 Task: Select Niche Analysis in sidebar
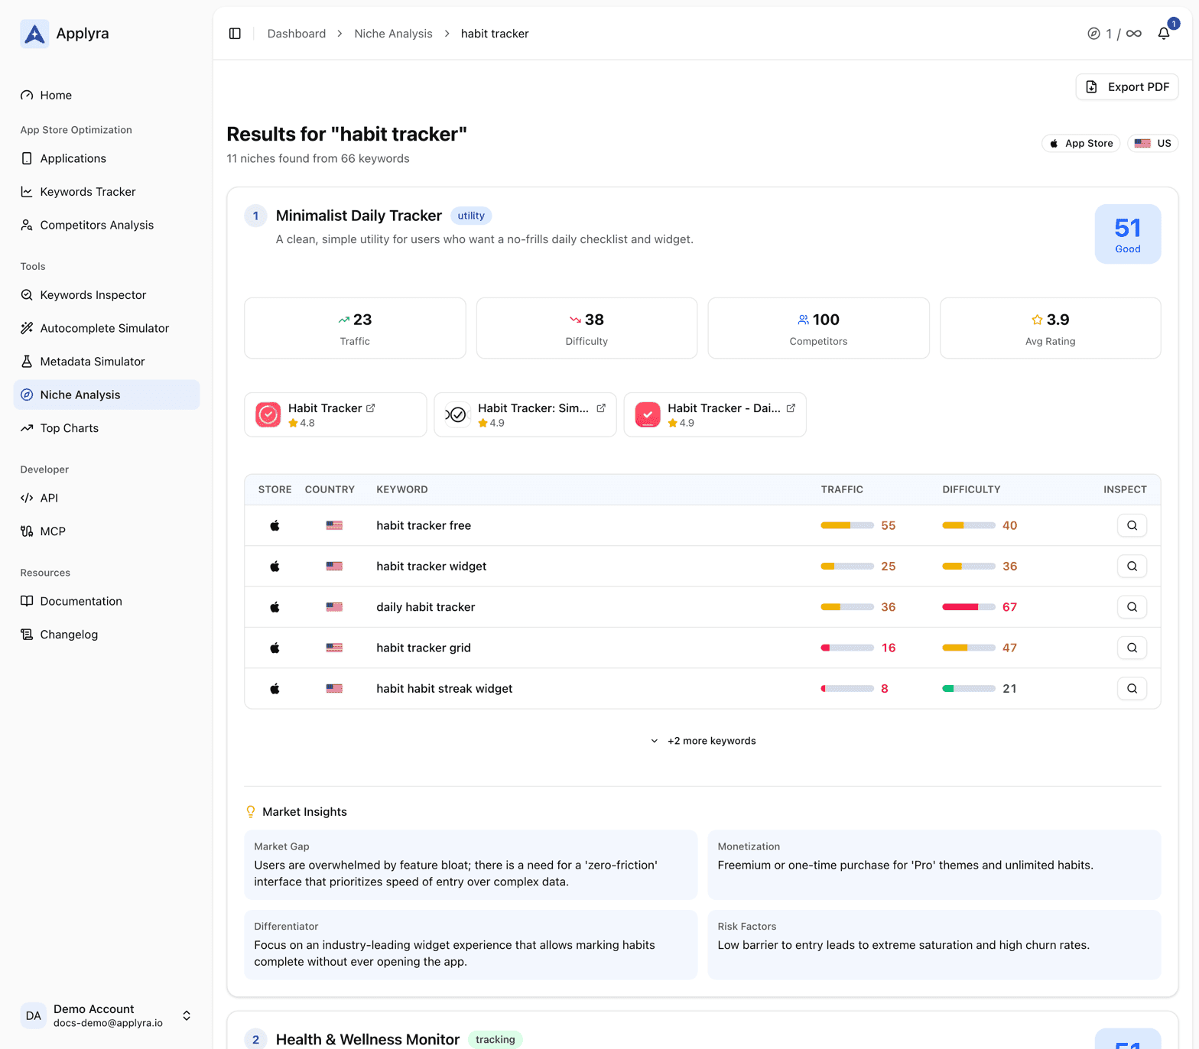coord(106,395)
